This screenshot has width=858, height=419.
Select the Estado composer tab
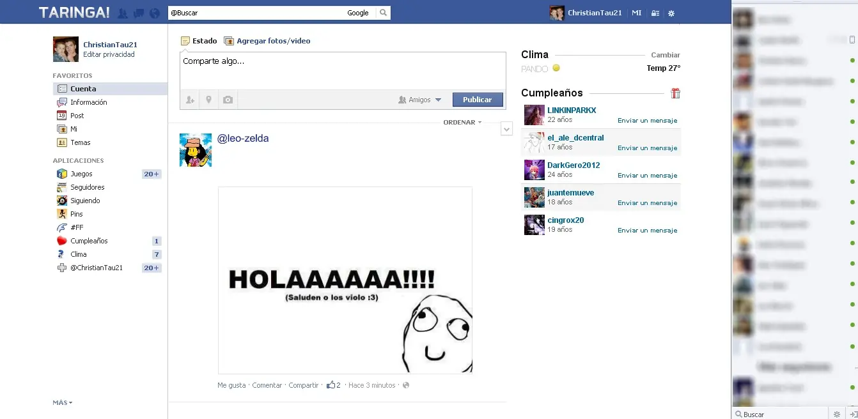tap(199, 41)
